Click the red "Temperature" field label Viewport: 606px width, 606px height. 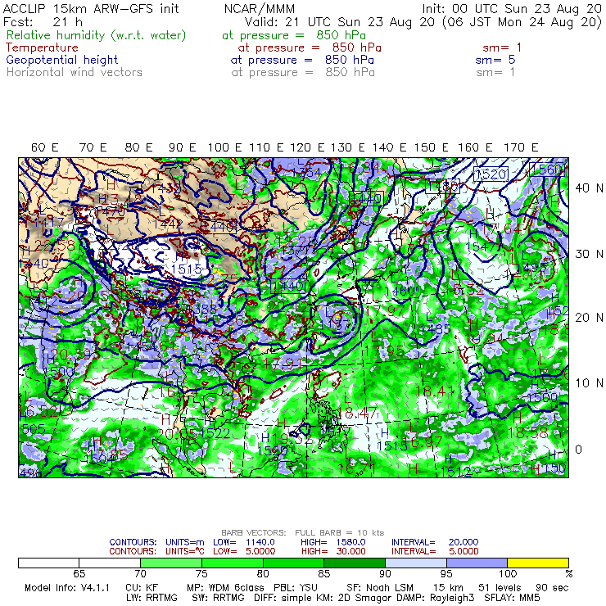42,47
